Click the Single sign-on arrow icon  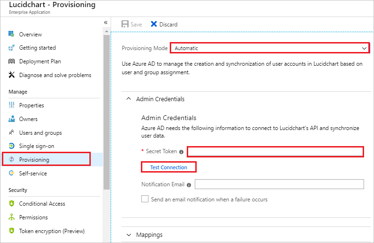(x=11, y=146)
